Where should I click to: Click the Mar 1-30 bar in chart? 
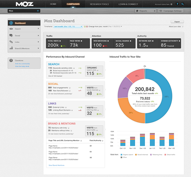171,139
